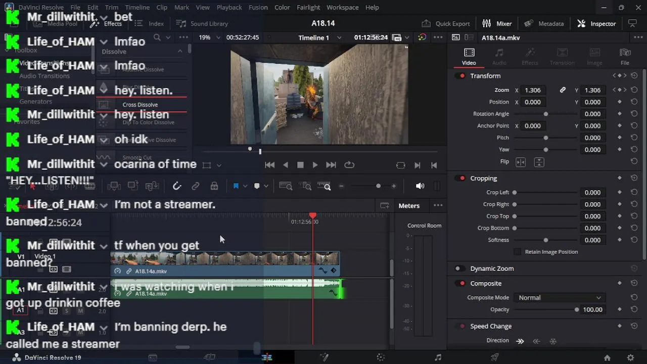
Task: Open the Sound Library panel
Action: click(x=202, y=23)
